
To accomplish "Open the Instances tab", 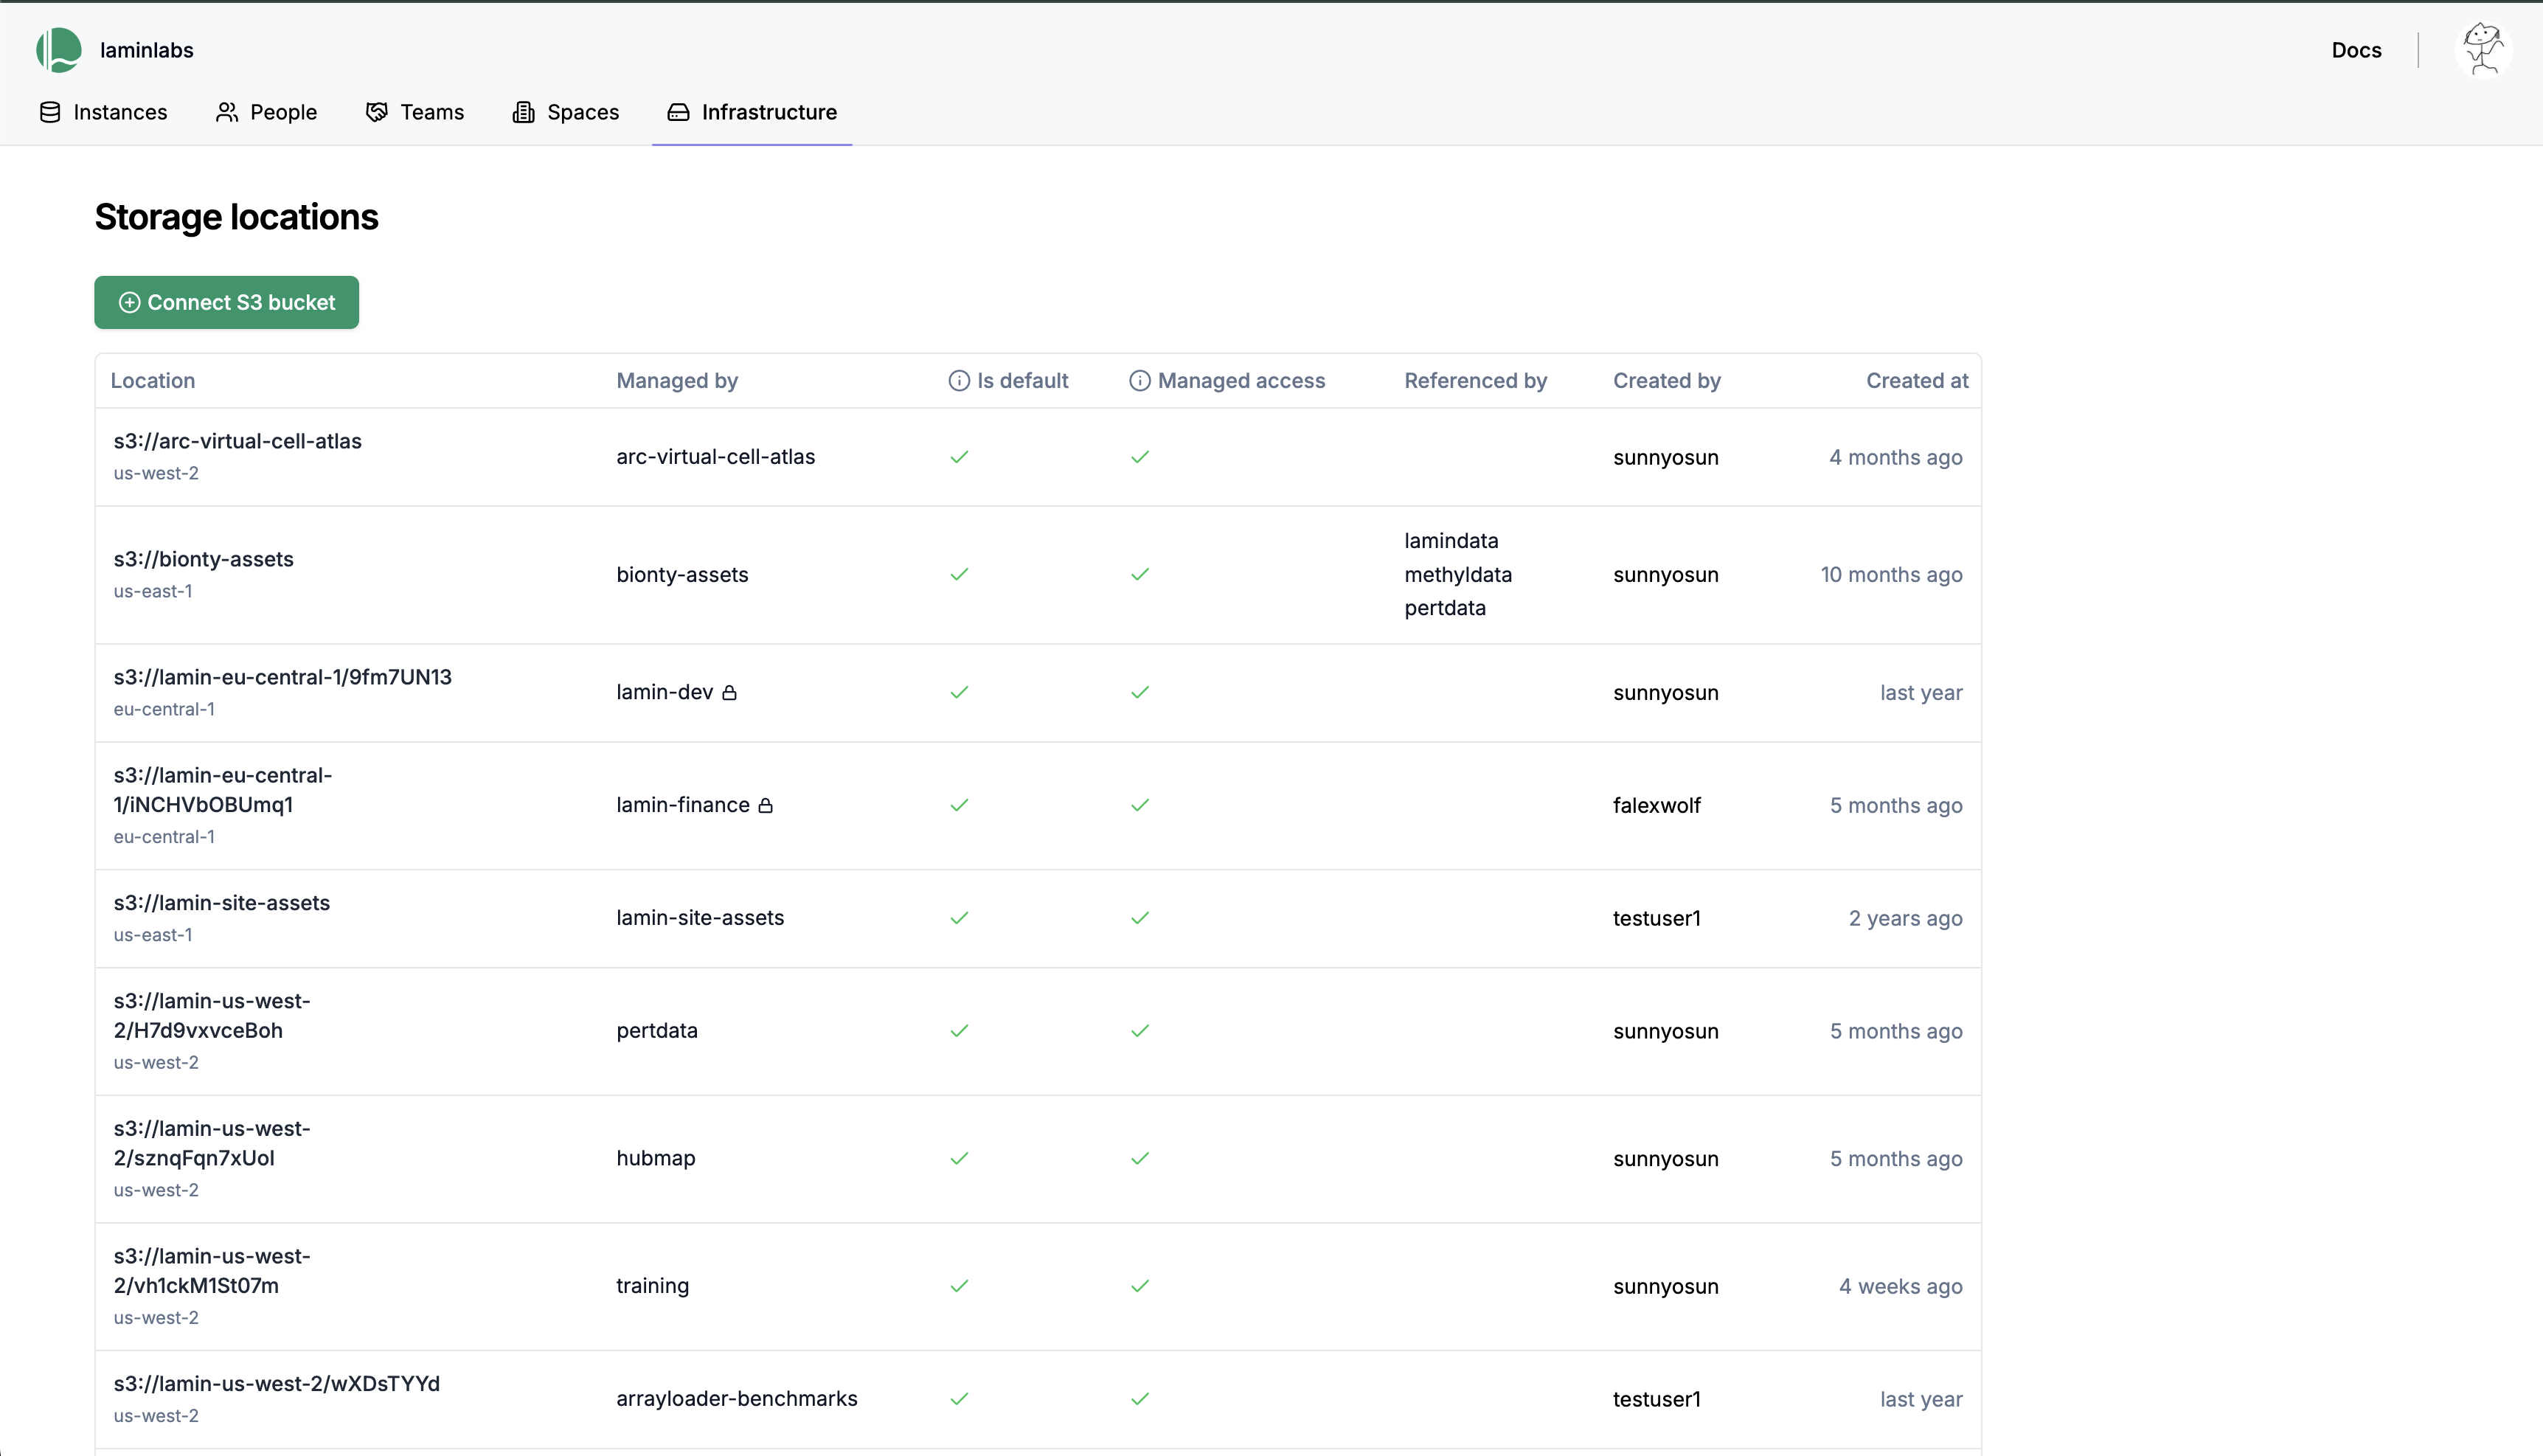I will [103, 112].
